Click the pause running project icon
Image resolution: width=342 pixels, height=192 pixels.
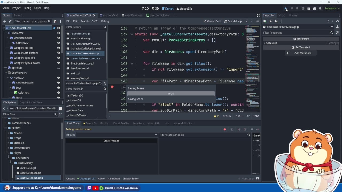[x=292, y=9]
